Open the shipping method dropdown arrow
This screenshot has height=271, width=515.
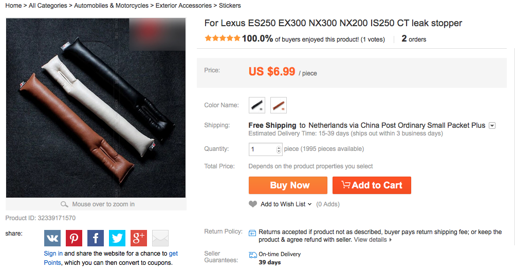coord(492,126)
